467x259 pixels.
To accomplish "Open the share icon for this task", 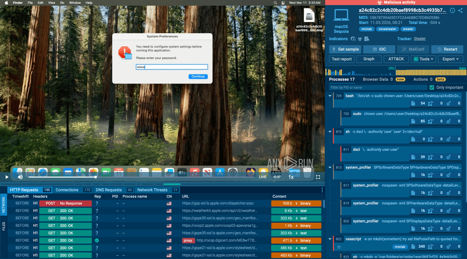I will 460,11.
